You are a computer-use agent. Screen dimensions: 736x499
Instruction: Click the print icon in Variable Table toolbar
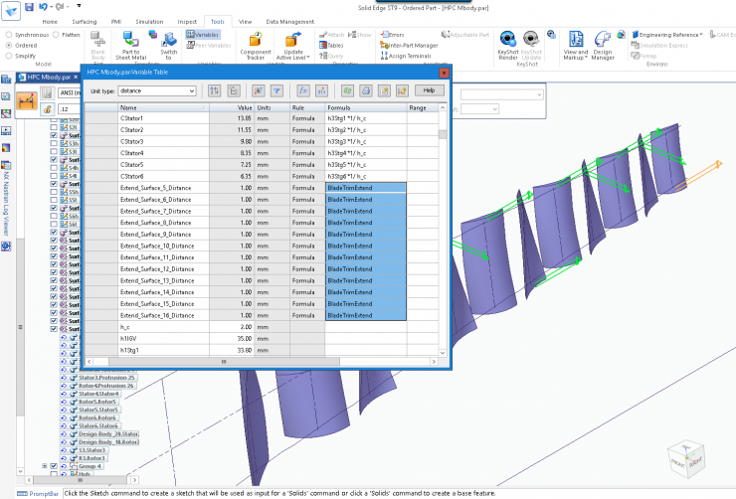click(x=366, y=91)
